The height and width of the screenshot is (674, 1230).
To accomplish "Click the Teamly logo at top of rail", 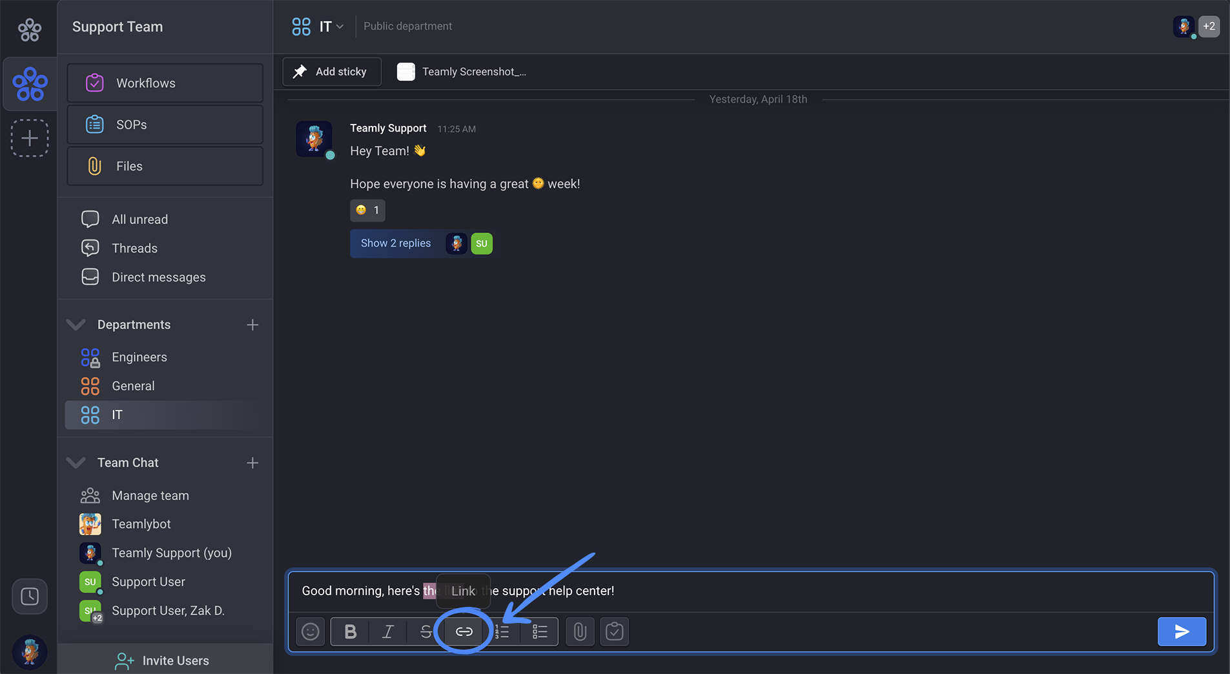I will click(29, 29).
